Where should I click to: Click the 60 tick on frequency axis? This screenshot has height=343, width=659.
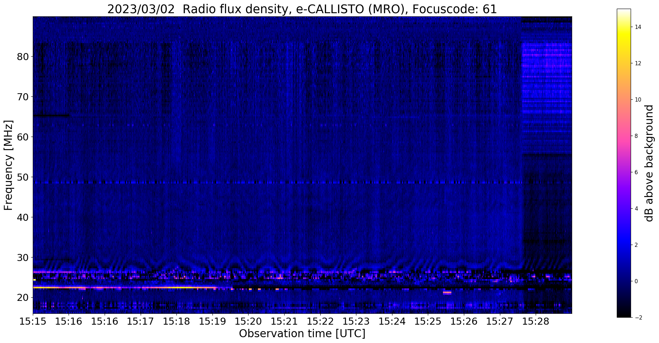[23, 137]
